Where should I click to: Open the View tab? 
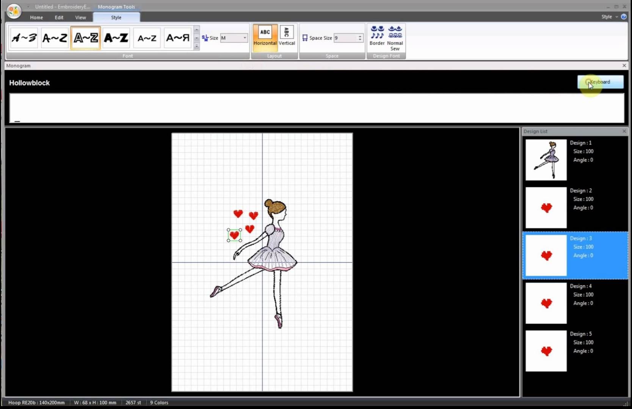pyautogui.click(x=80, y=17)
